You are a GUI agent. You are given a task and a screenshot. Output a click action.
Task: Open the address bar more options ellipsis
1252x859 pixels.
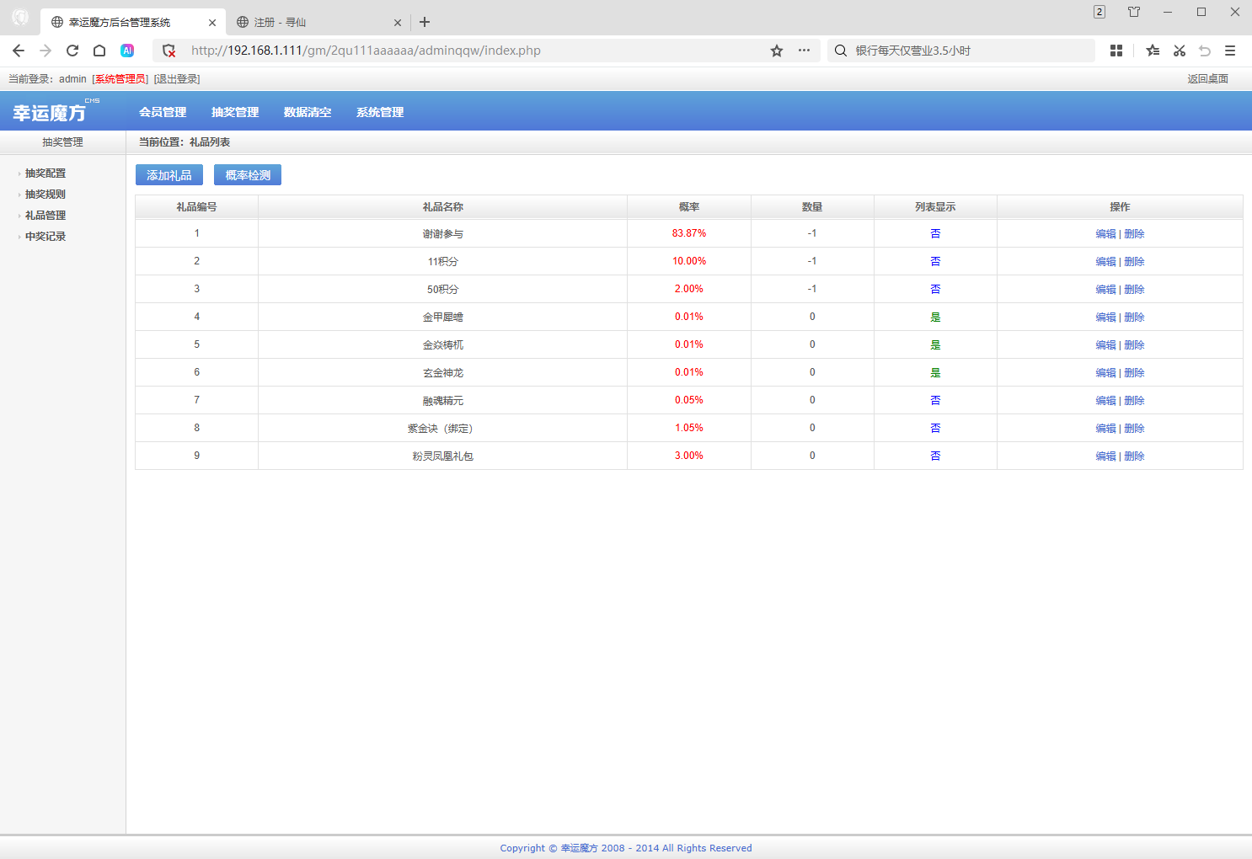point(805,51)
